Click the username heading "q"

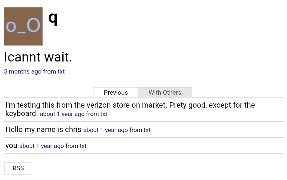(x=53, y=18)
